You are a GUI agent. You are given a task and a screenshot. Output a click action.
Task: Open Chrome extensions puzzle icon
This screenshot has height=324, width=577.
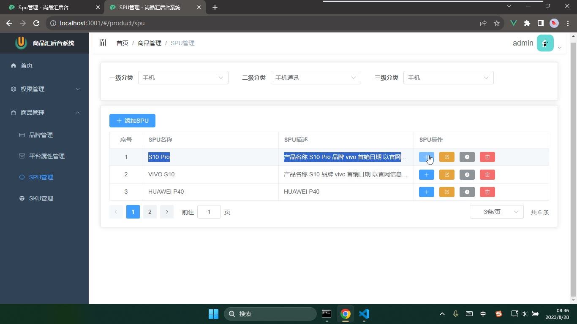[527, 23]
